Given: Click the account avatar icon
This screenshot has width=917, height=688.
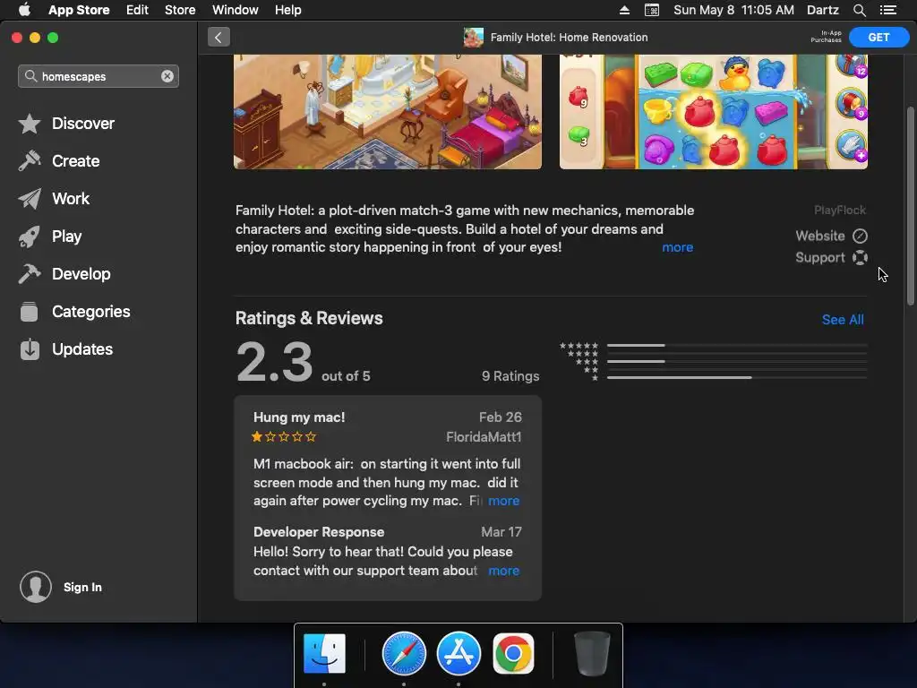Looking at the screenshot, I should coord(36,587).
